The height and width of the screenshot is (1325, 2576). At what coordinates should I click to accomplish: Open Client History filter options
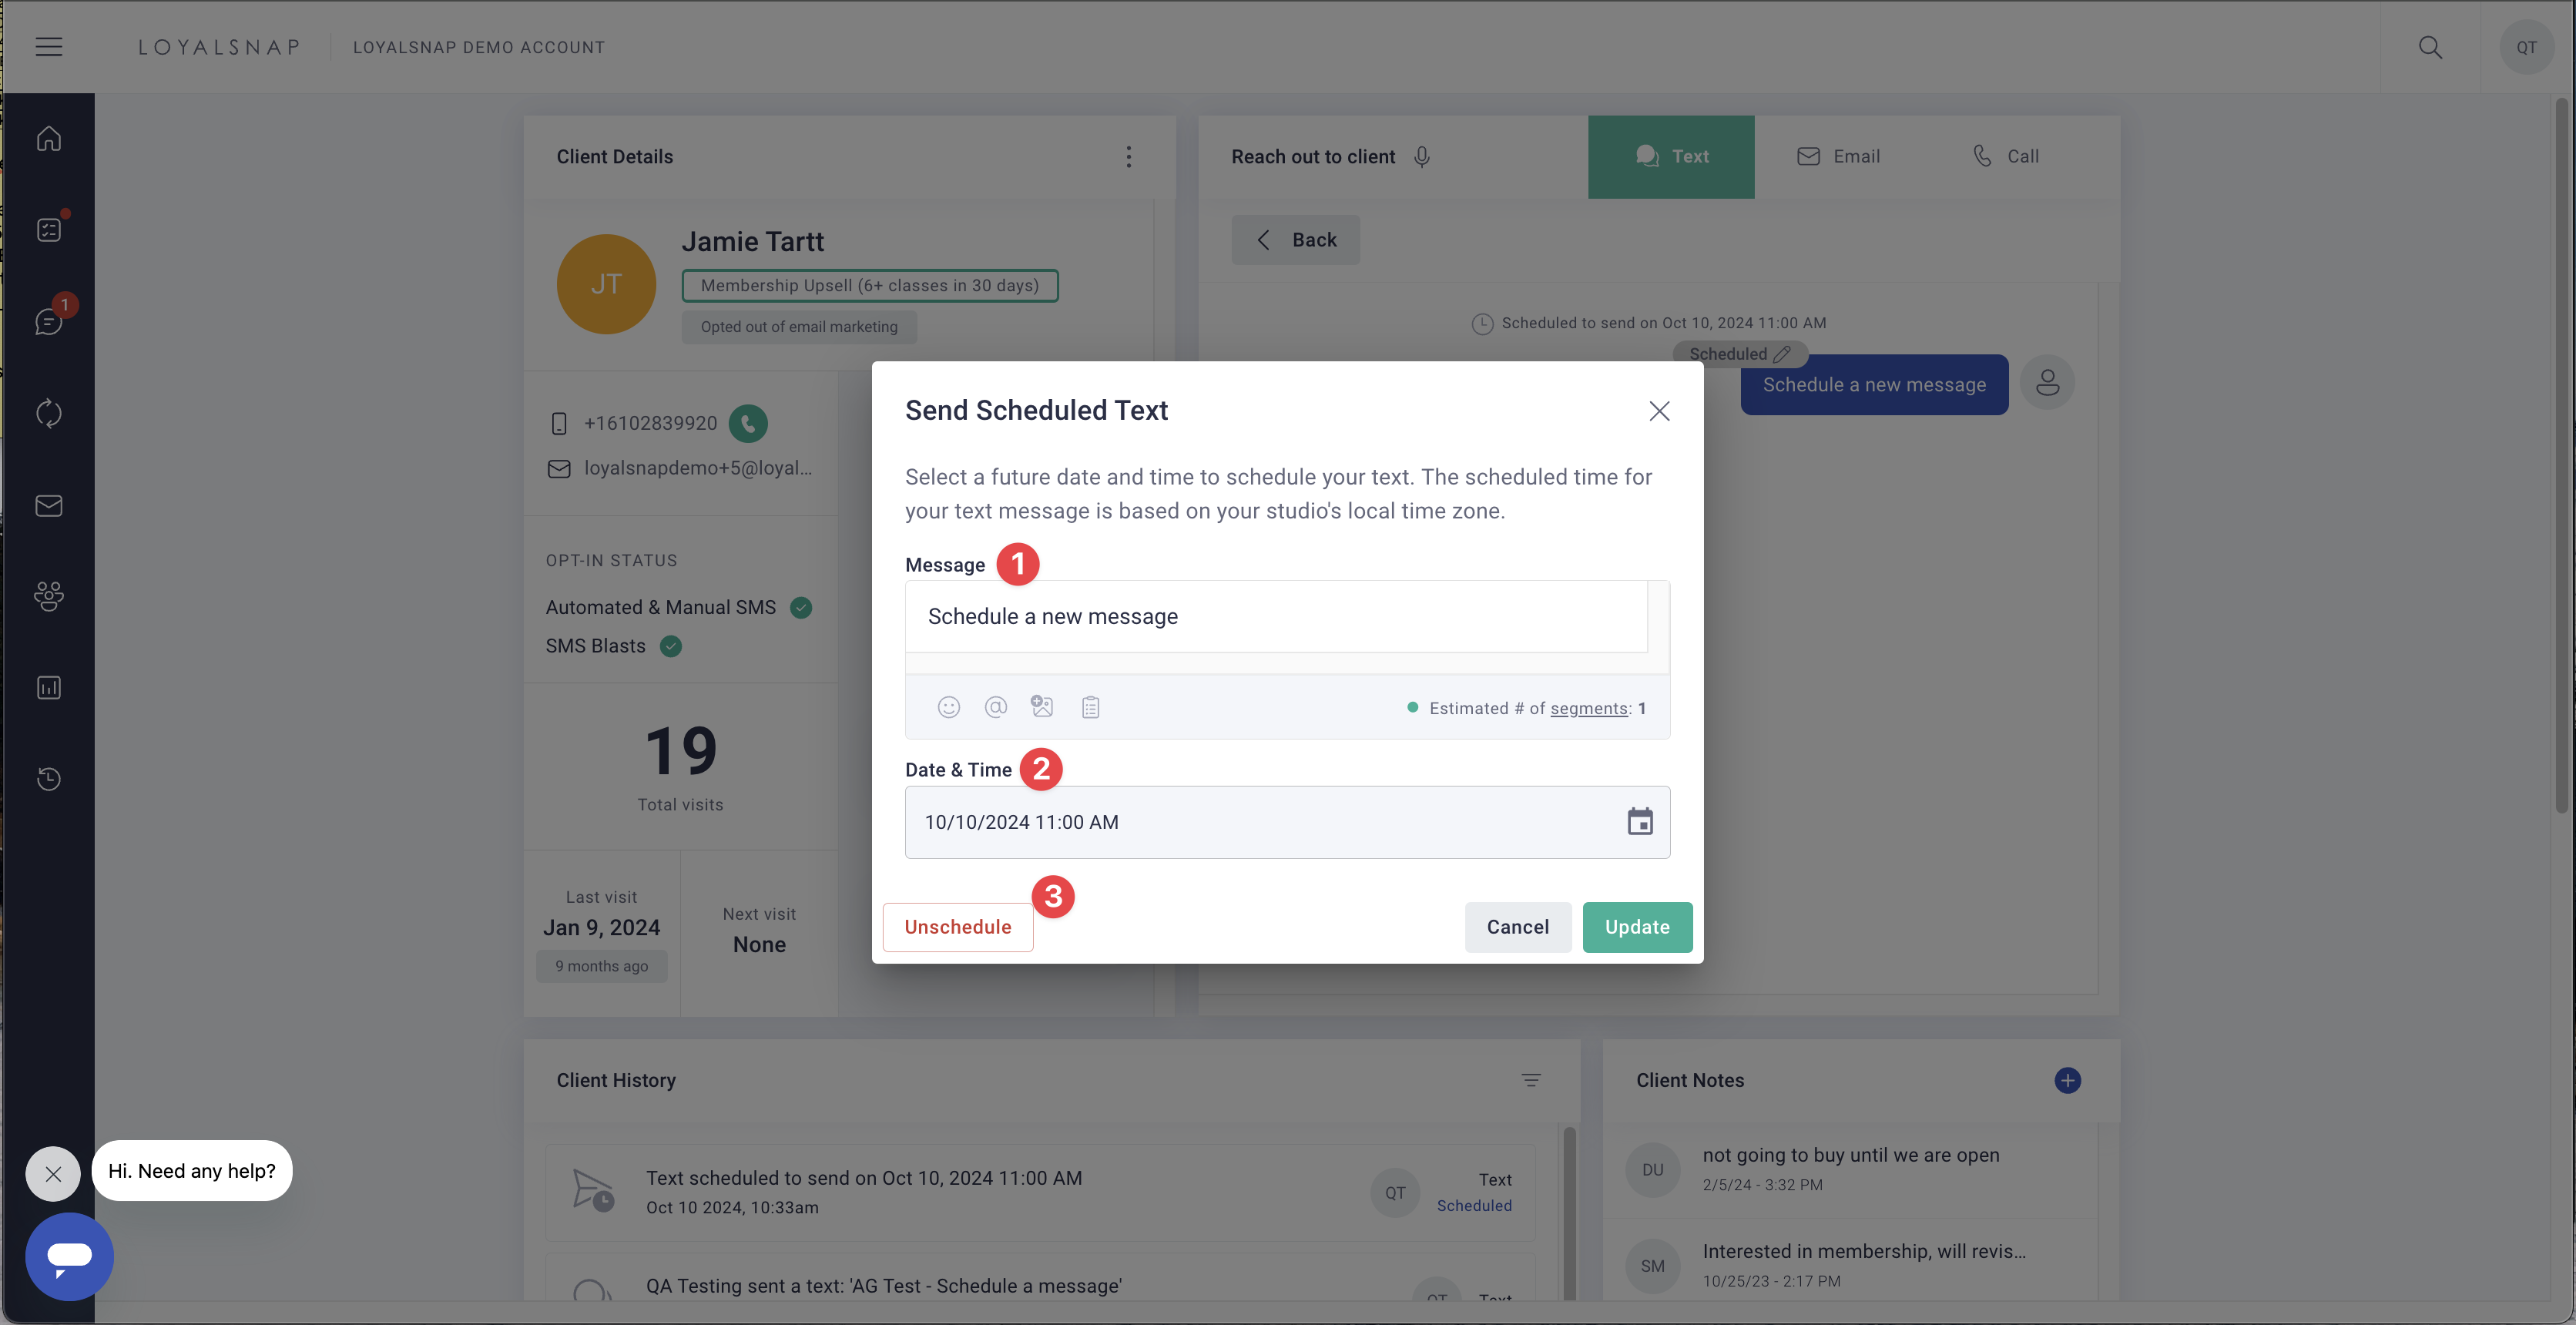click(1530, 1080)
